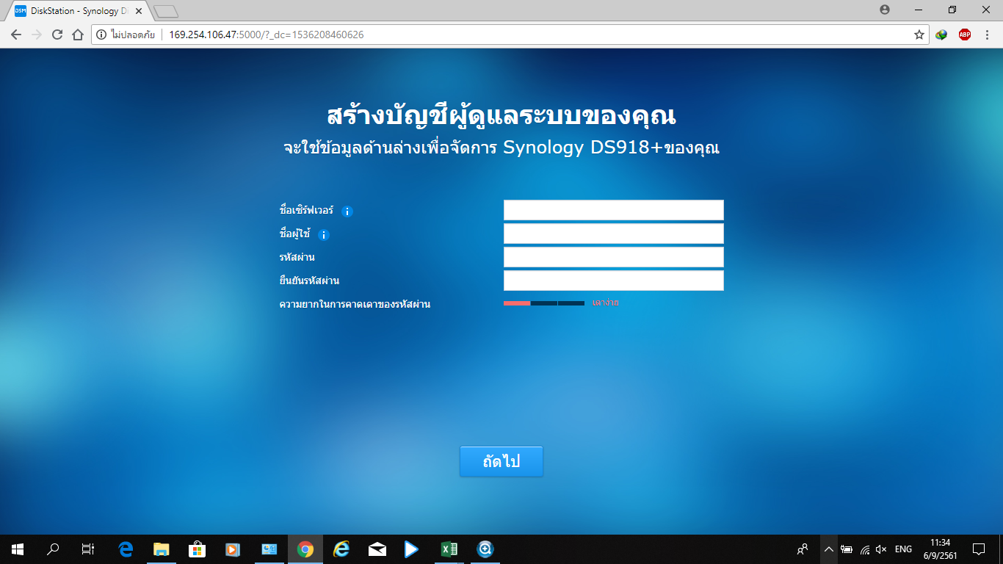Open the Adblock Plus extension icon

pyautogui.click(x=964, y=35)
